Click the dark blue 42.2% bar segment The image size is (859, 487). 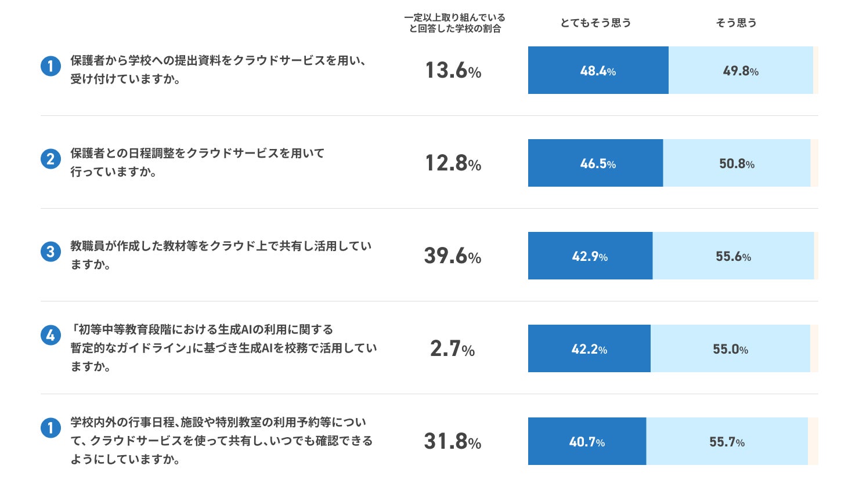[589, 348]
